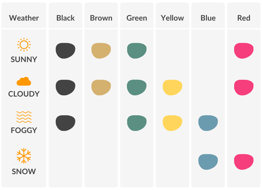262x190 pixels.
Task: Select the yellow lens in Cloudy row
Action: click(x=172, y=88)
